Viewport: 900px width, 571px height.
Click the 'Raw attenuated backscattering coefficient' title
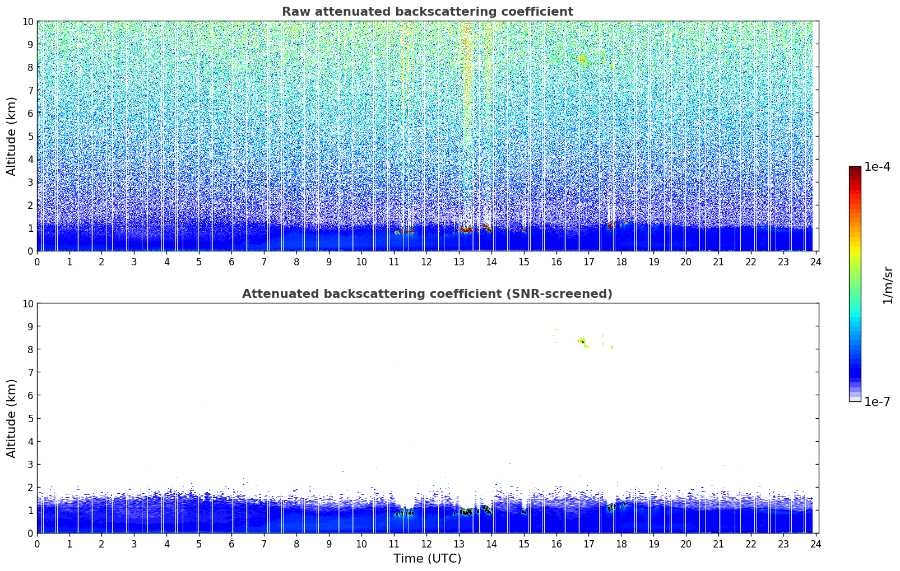click(x=427, y=12)
